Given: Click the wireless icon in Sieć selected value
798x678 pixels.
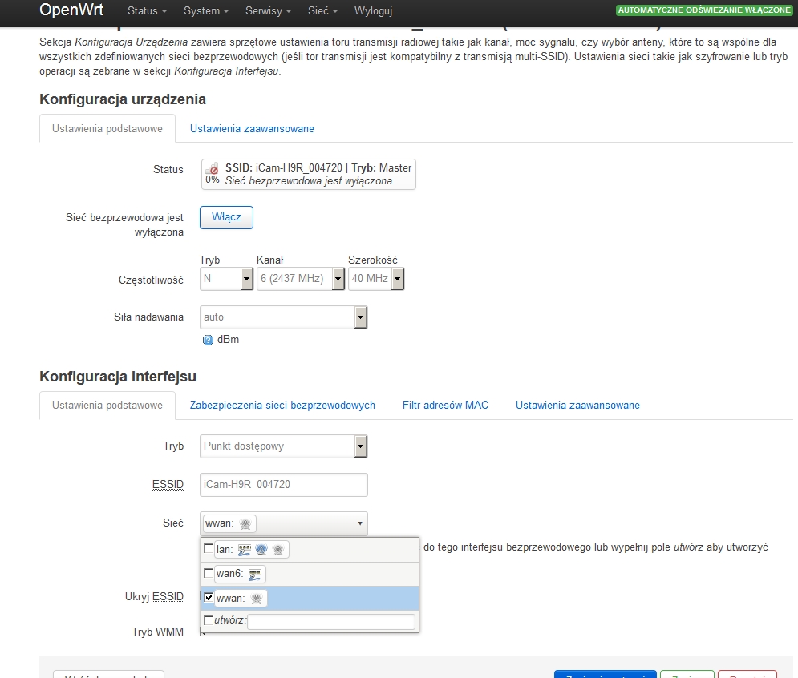Looking at the screenshot, I should click(x=246, y=524).
